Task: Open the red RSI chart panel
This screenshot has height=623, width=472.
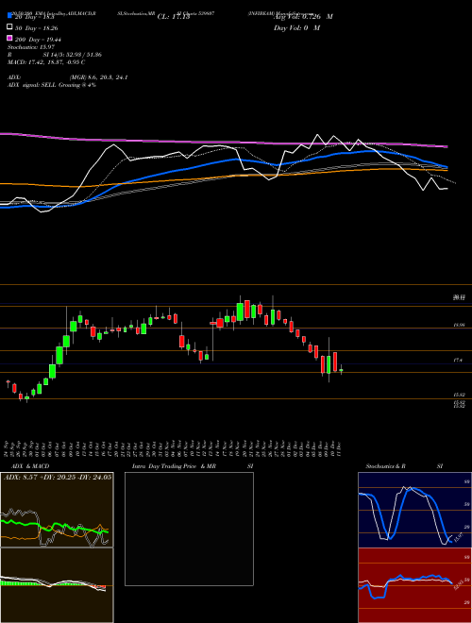Action: point(414,585)
